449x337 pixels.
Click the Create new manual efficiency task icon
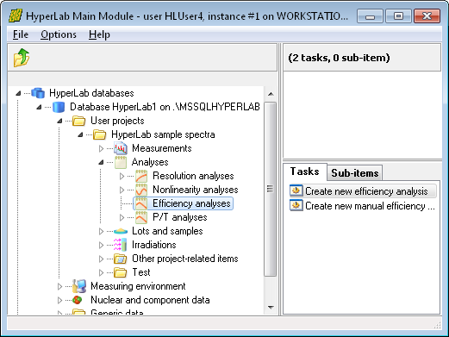point(296,206)
